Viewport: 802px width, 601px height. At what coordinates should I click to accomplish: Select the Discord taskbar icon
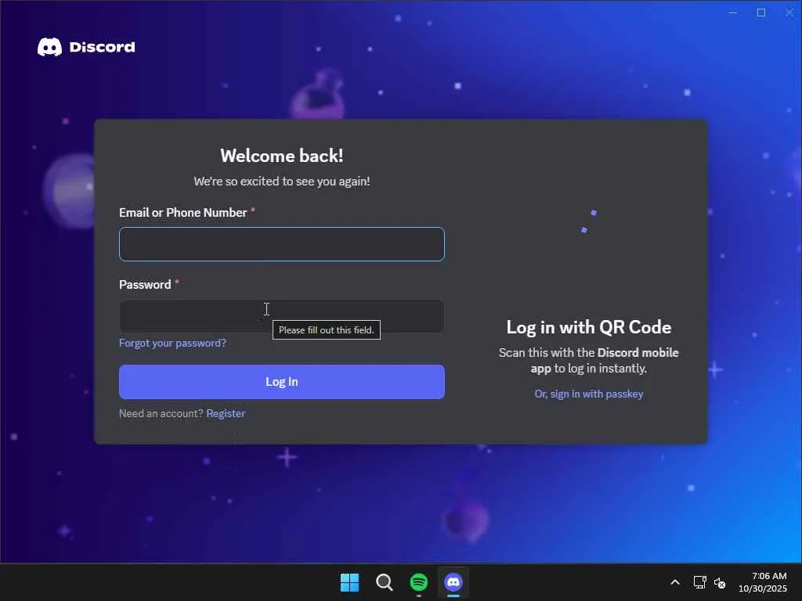(x=453, y=582)
